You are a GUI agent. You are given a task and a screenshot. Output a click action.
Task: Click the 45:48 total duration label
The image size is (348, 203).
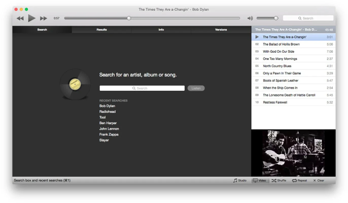tap(329, 30)
